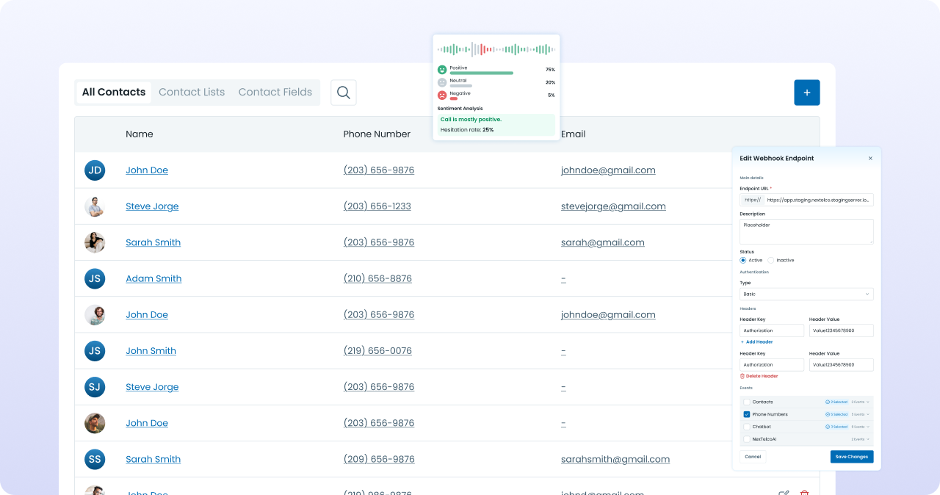Click the red Negative sad face icon
The height and width of the screenshot is (495, 940).
tap(442, 95)
